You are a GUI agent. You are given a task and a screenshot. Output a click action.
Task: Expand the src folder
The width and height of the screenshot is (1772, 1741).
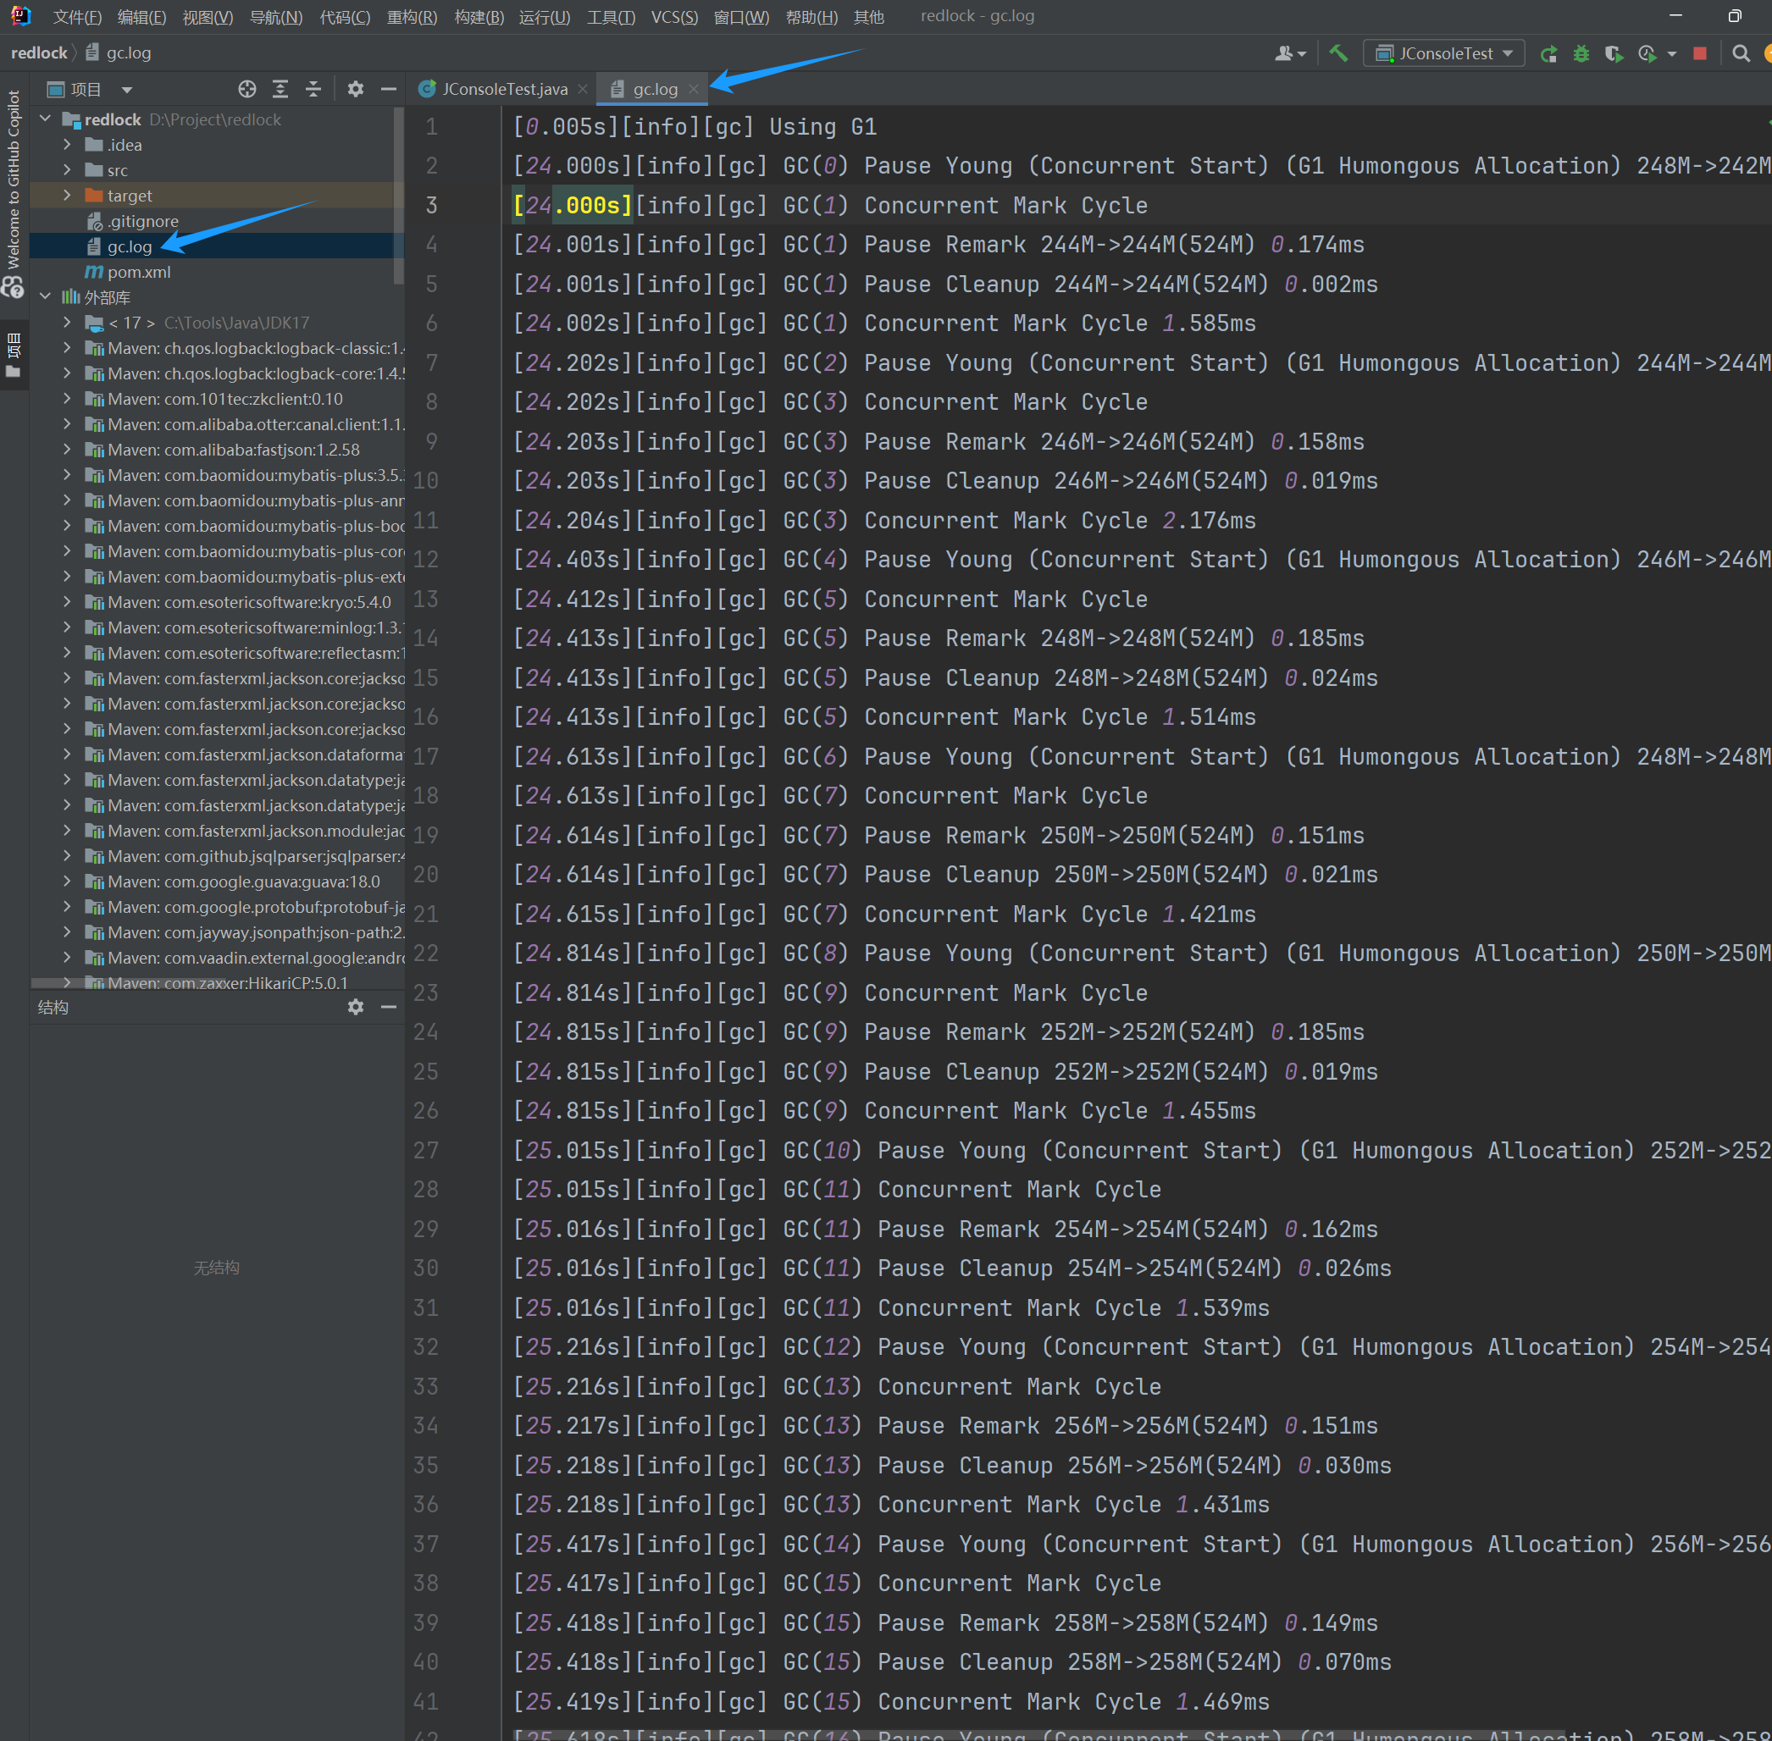(67, 170)
